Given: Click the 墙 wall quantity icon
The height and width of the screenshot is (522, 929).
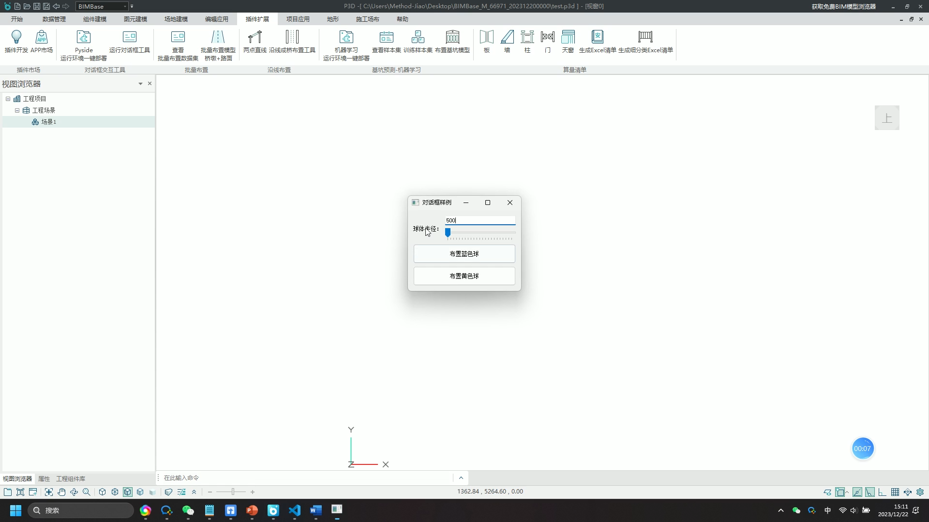Looking at the screenshot, I should [x=507, y=38].
